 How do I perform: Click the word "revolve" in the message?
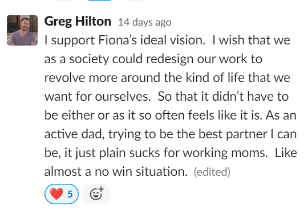64,77
